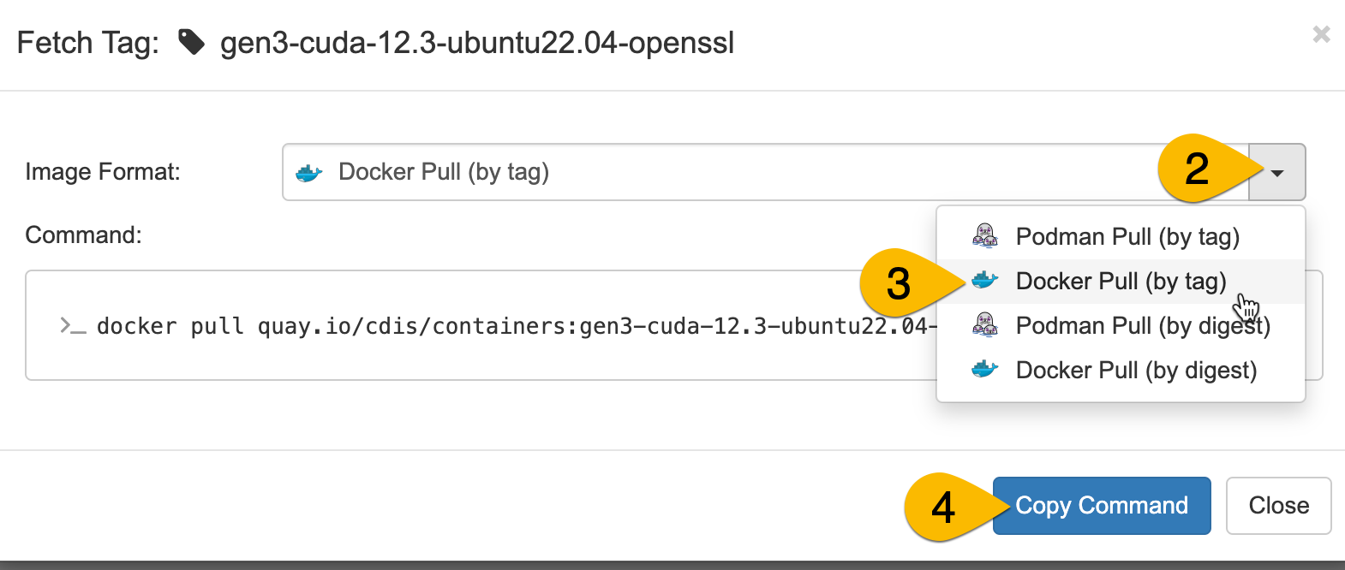Click the Docker whale icon in Image Format field
The width and height of the screenshot is (1345, 570).
[308, 173]
